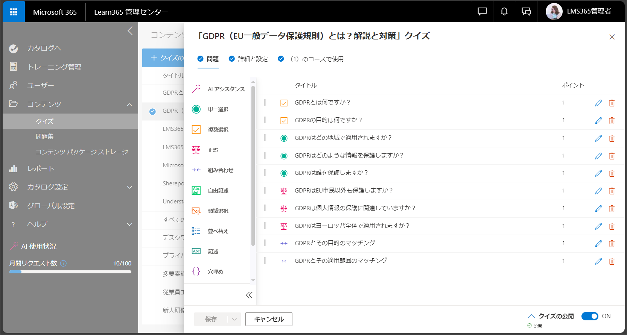Image resolution: width=627 pixels, height=335 pixels.
Task: Open the help chat bubbles icon
Action: pyautogui.click(x=526, y=12)
